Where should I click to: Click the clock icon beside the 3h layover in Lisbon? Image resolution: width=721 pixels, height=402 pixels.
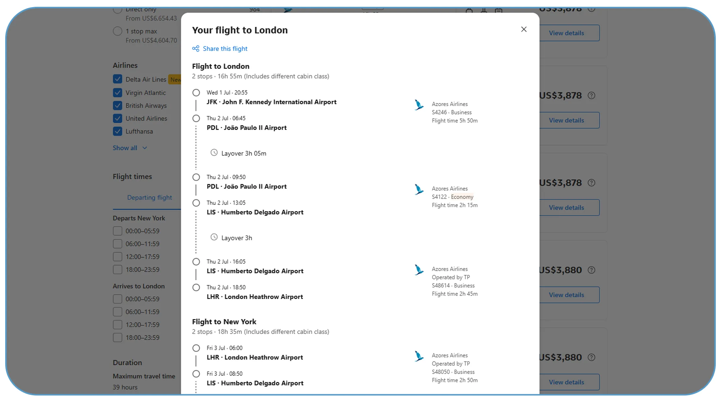click(214, 237)
